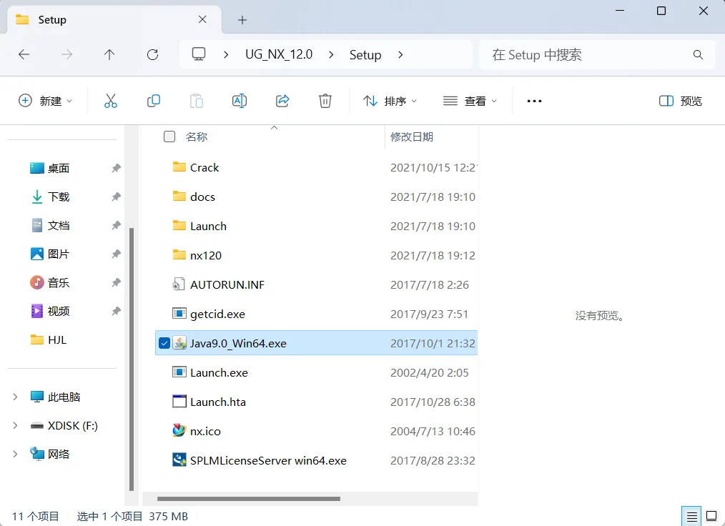Expand 此电脑 in navigation pane
This screenshot has height=526, width=725.
pos(15,397)
